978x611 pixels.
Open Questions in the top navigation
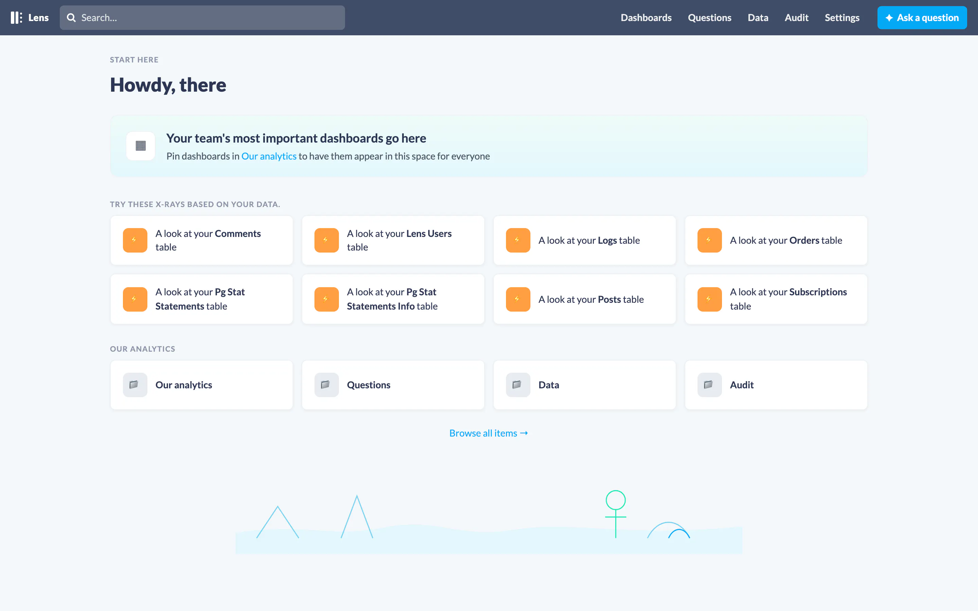coord(709,17)
